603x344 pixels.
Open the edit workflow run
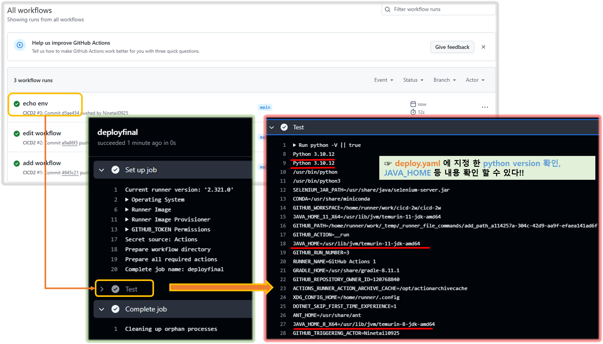pyautogui.click(x=42, y=133)
